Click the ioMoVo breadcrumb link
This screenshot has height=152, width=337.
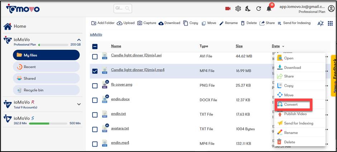click(96, 35)
